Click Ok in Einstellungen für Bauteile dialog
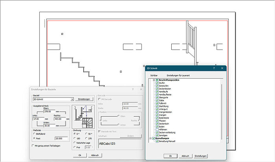The image size is (275, 162). coord(80,155)
